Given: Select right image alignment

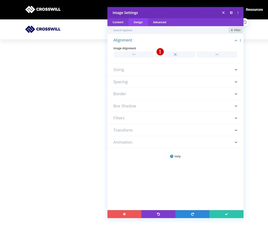Looking at the screenshot, I should (217, 54).
